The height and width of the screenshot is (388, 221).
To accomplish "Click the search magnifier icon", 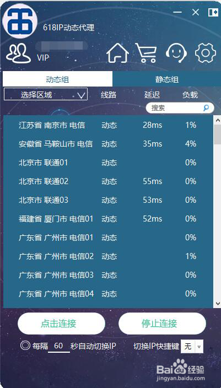I will pos(206,108).
